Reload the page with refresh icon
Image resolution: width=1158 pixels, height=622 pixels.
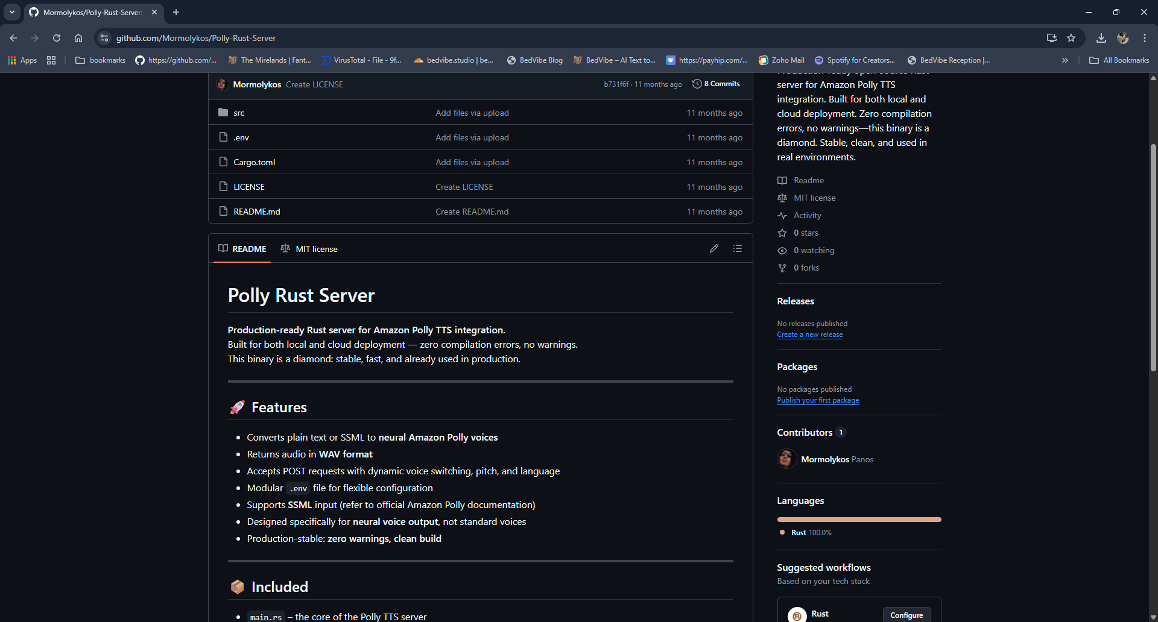[x=57, y=38]
